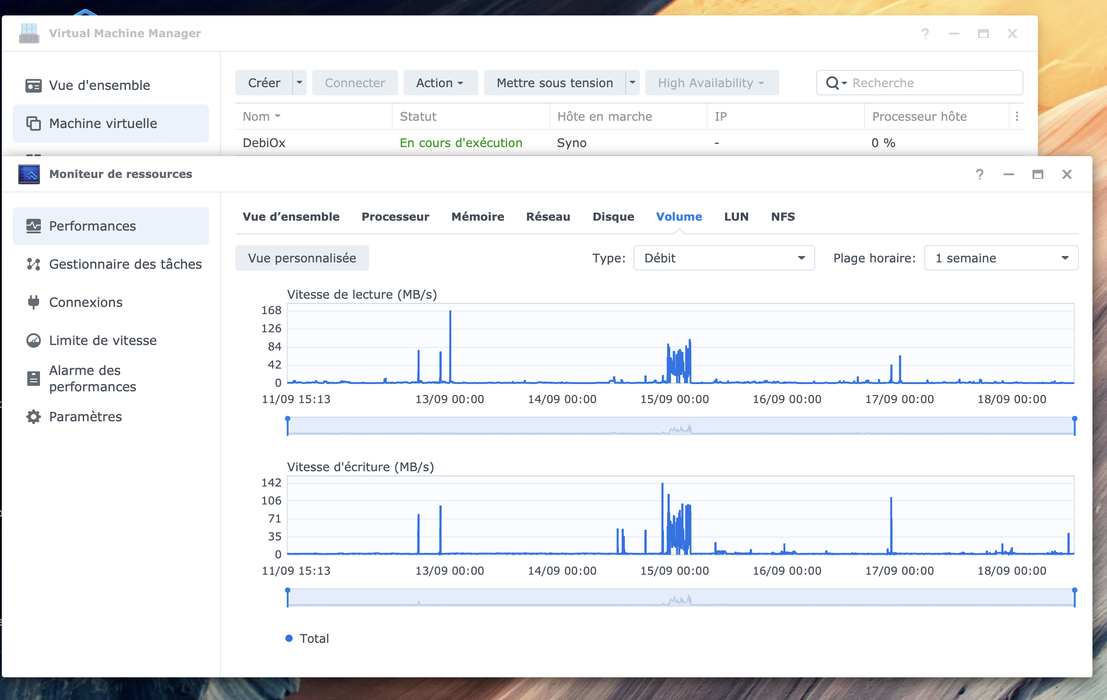Open the Créer dropdown arrow

click(x=300, y=83)
